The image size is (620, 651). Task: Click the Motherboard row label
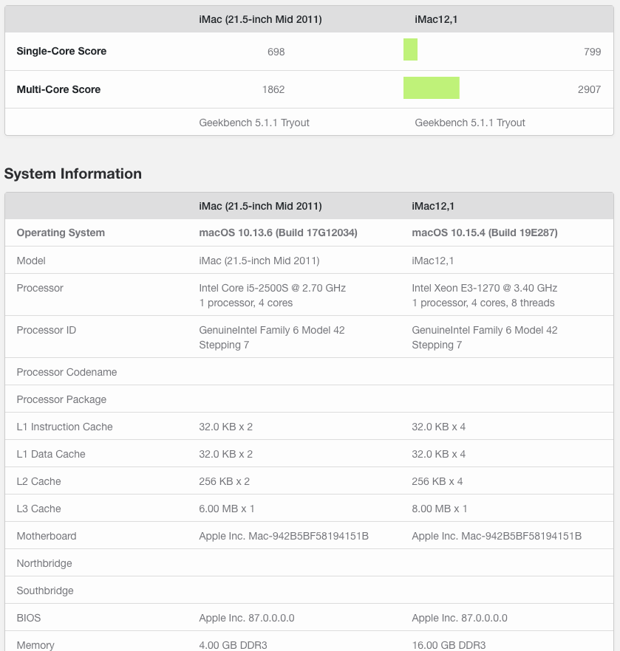coord(47,536)
